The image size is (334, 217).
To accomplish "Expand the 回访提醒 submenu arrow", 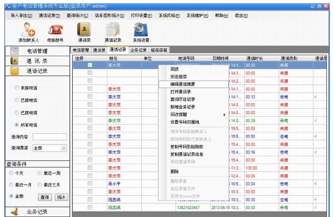I will [x=224, y=115].
